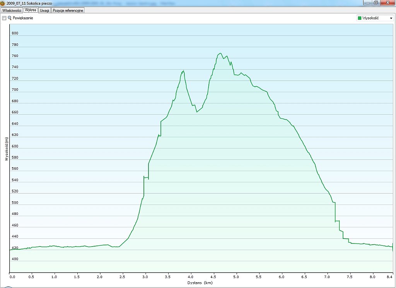Image resolution: width=396 pixels, height=288 pixels.
Task: Restore down the window size
Action: pos(376,2)
